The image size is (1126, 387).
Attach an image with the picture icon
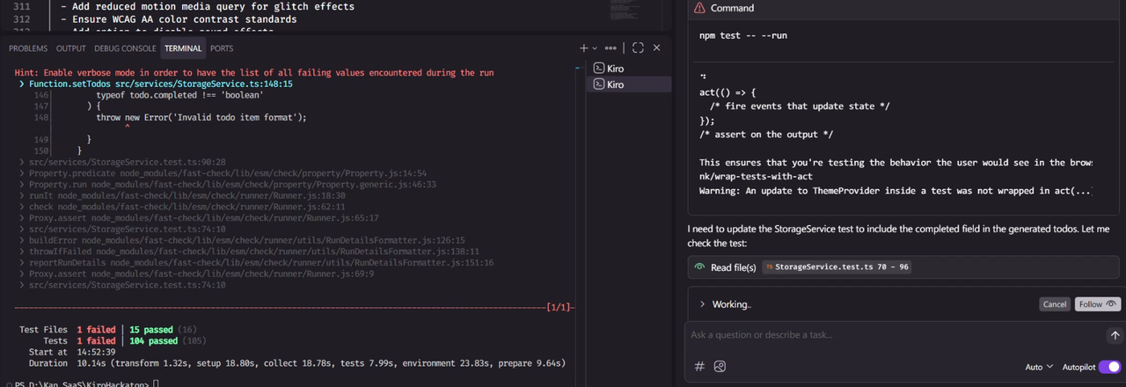tap(720, 366)
